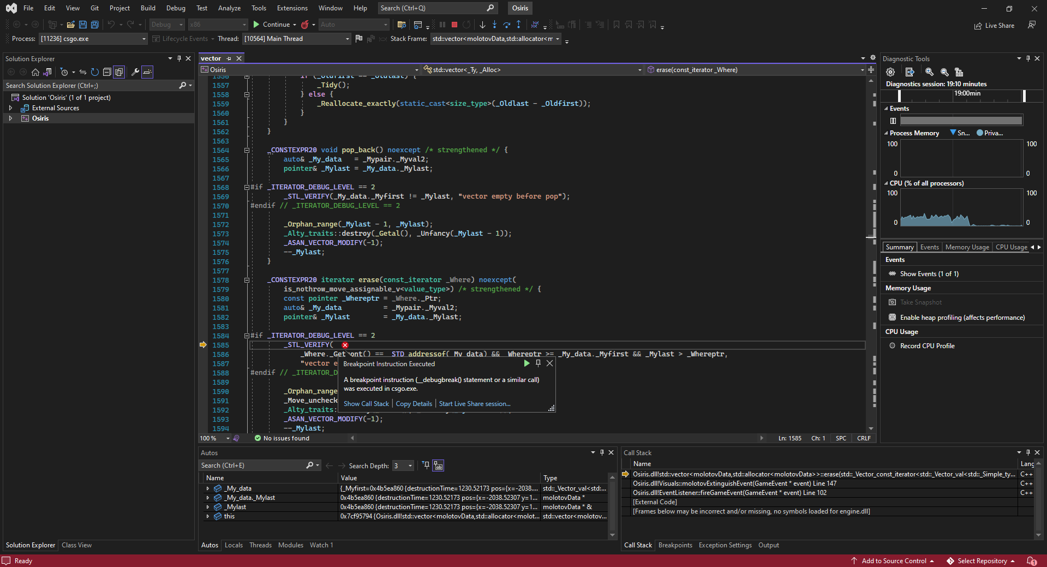This screenshot has width=1047, height=567.
Task: Open the Analyze menu
Action: [229, 8]
